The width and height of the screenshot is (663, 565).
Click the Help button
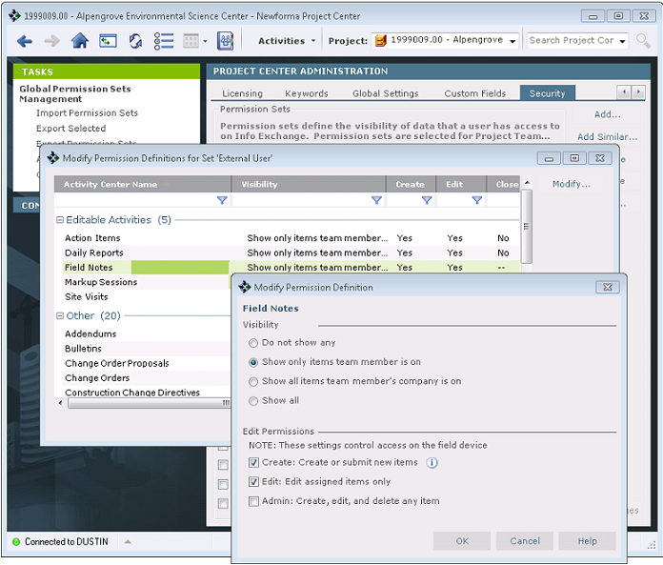click(x=587, y=541)
